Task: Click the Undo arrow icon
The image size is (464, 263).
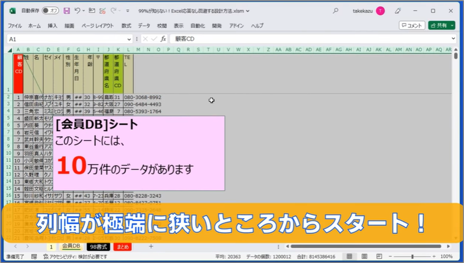Action: click(x=77, y=10)
